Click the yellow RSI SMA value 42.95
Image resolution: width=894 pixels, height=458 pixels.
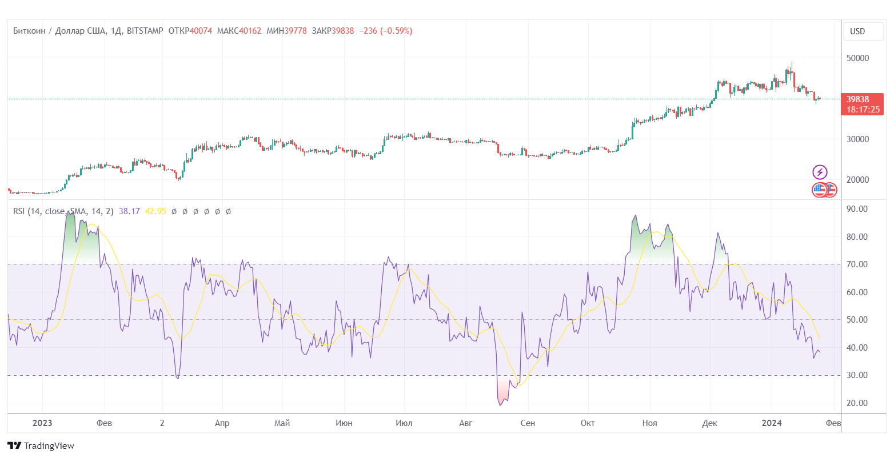click(155, 211)
